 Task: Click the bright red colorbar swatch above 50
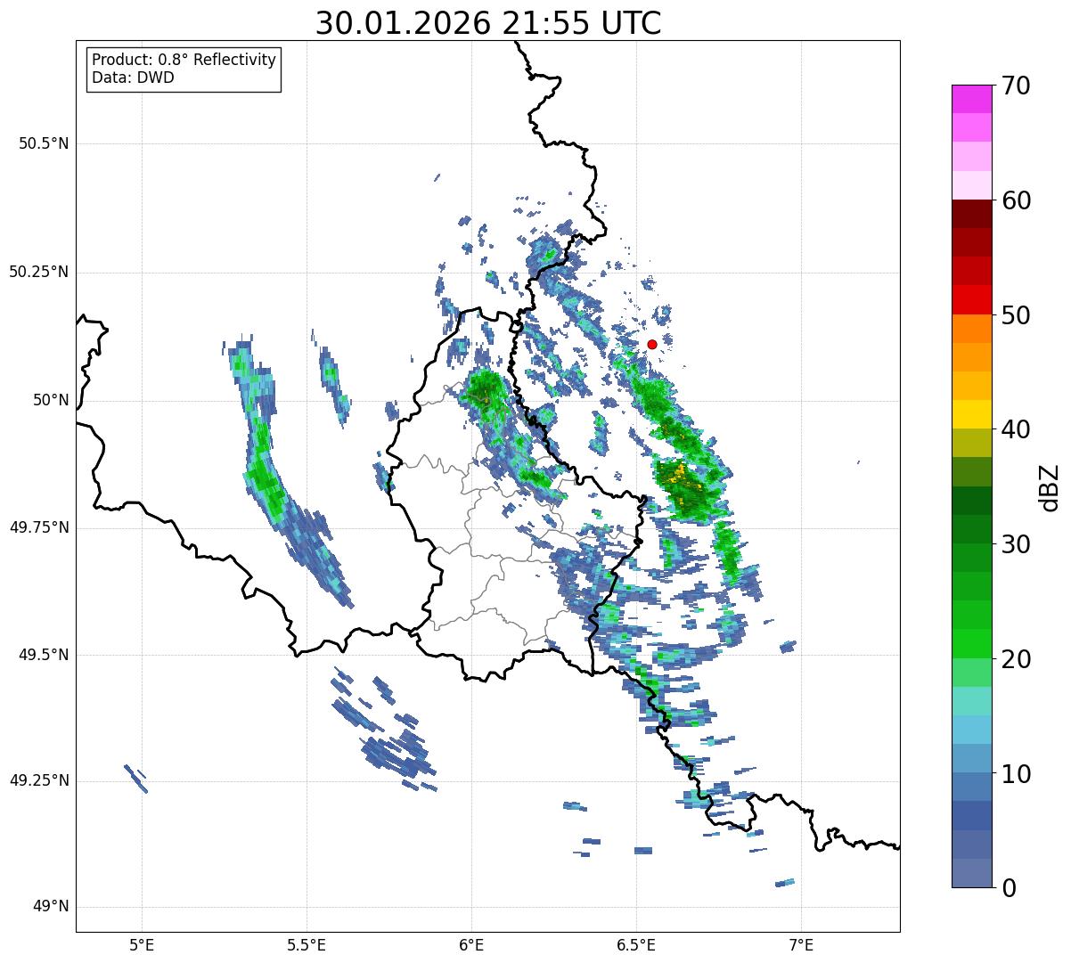(x=971, y=299)
